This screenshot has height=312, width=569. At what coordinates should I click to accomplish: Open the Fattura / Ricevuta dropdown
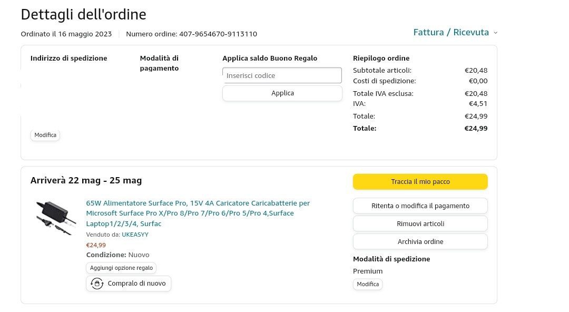(x=451, y=33)
